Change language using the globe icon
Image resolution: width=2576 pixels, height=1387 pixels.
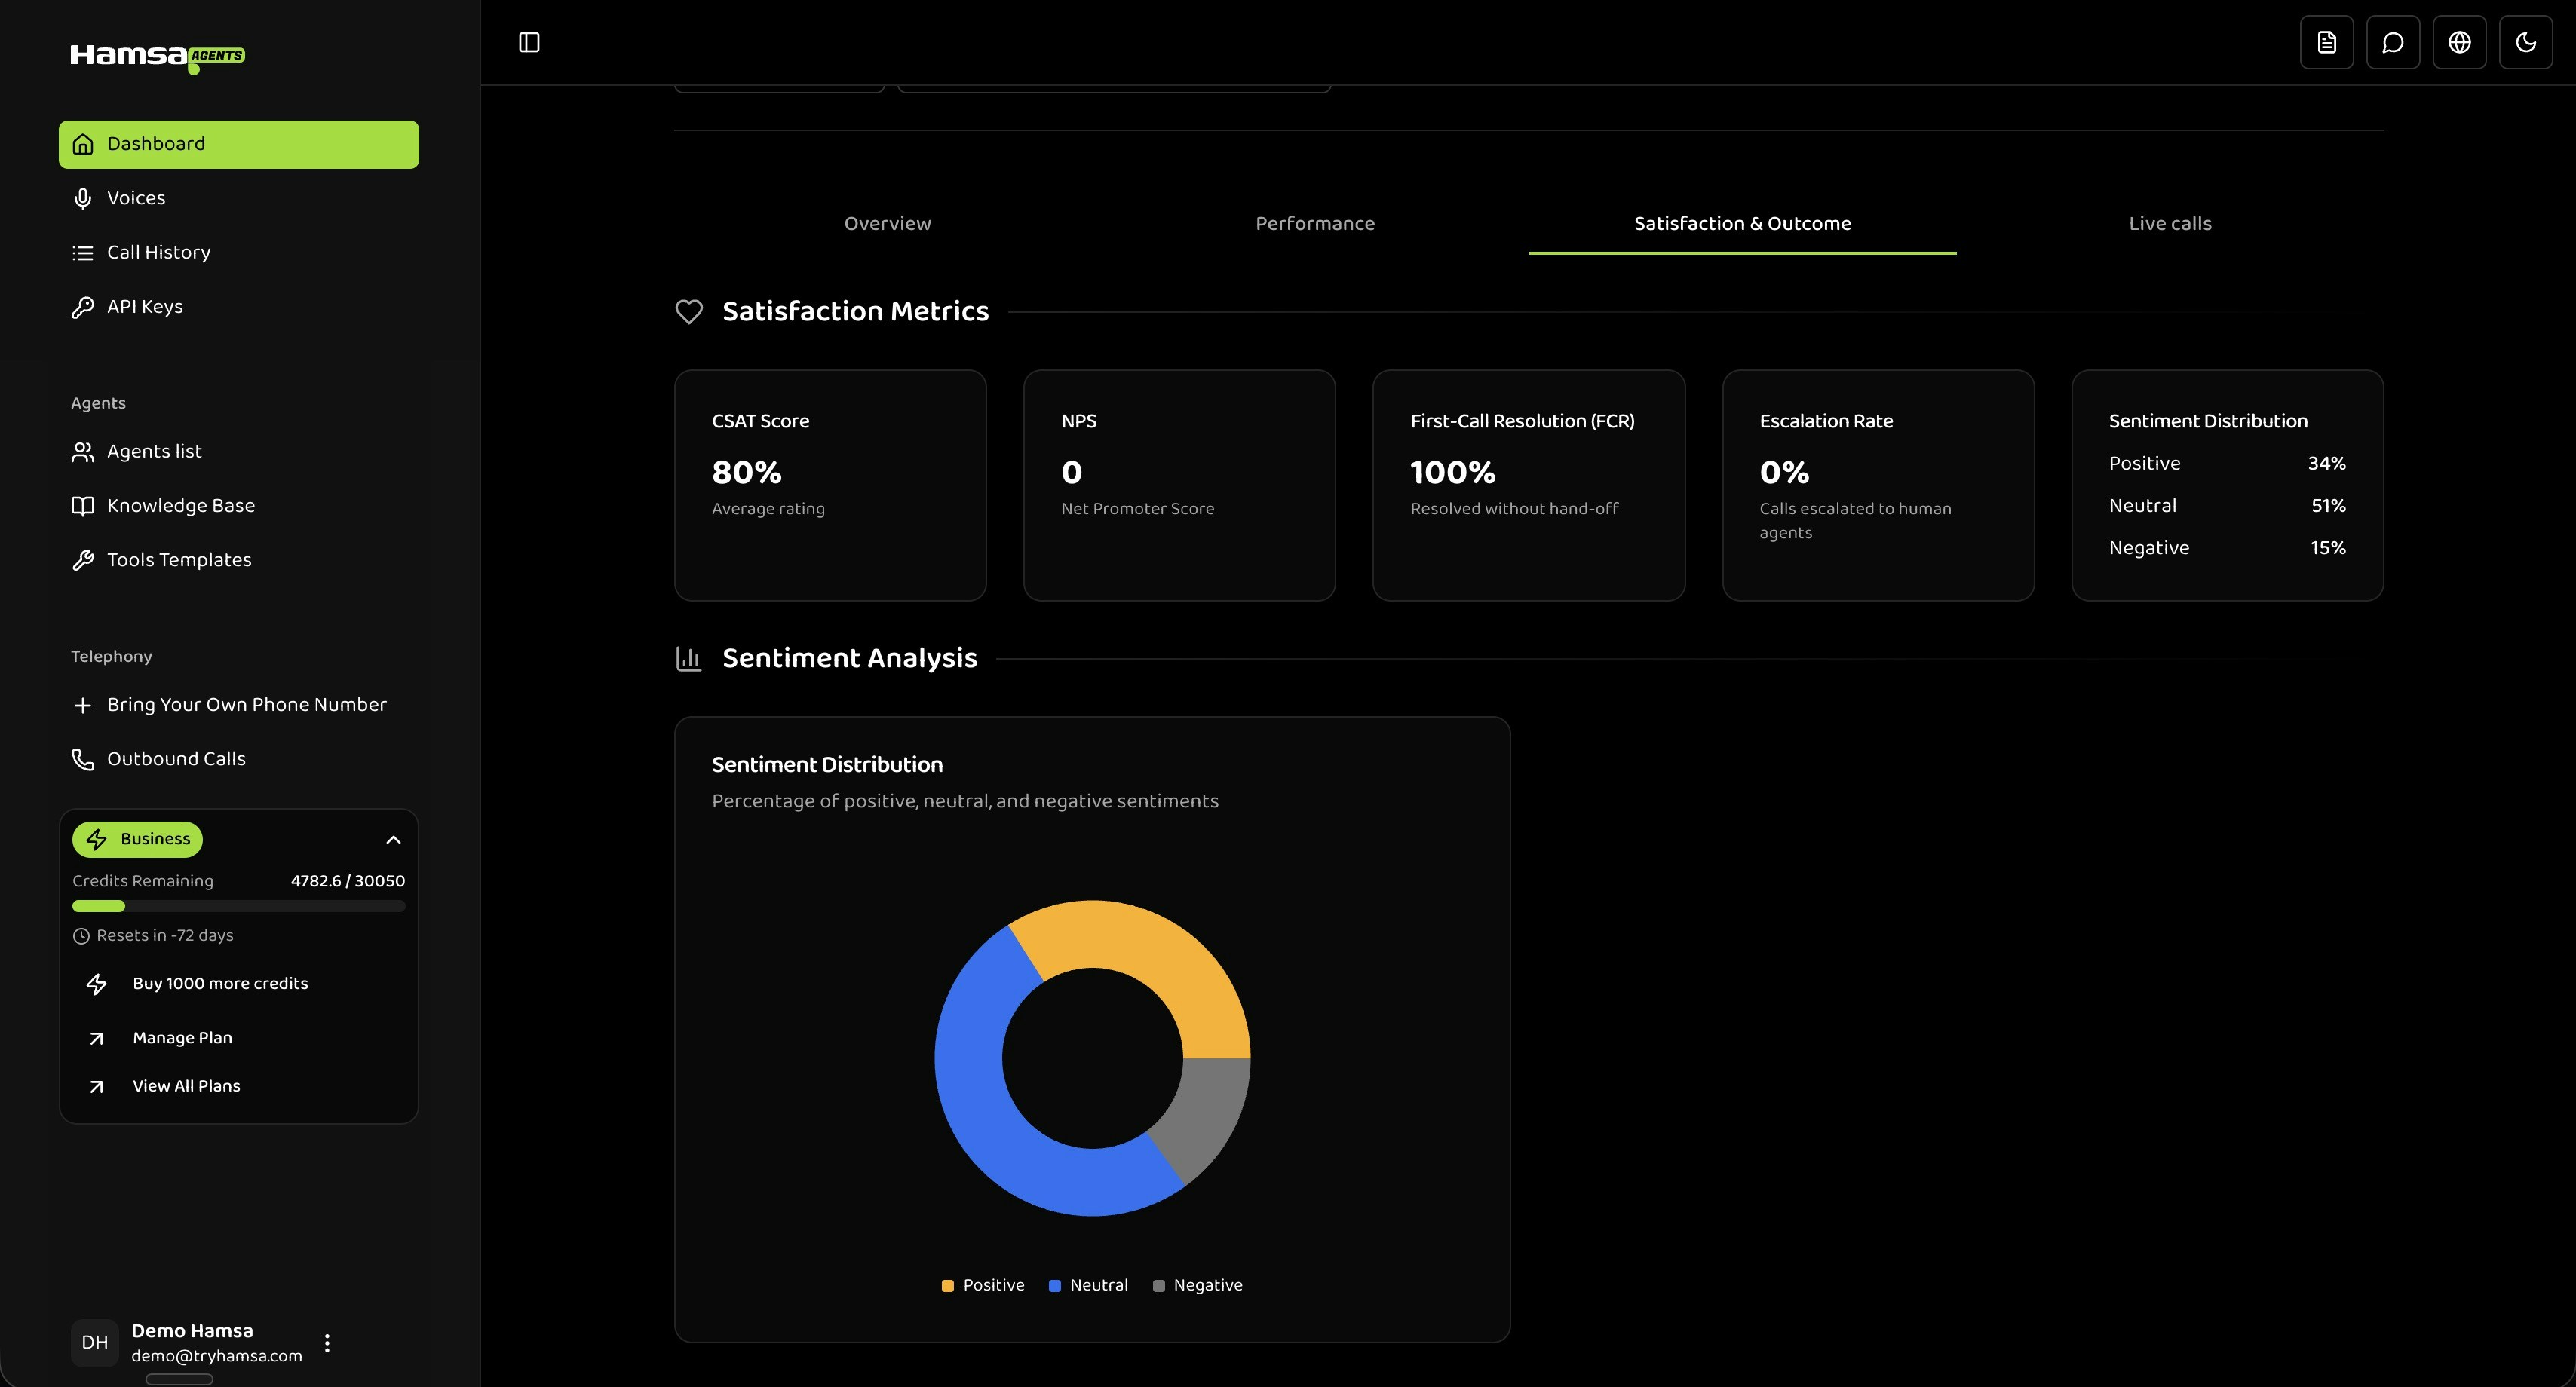click(2460, 42)
